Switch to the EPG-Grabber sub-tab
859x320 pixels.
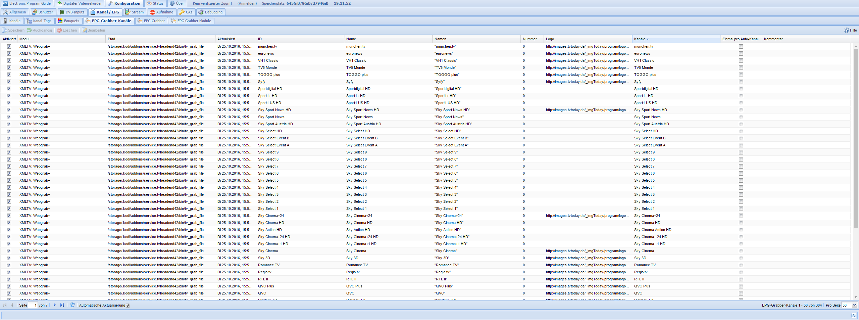[151, 21]
